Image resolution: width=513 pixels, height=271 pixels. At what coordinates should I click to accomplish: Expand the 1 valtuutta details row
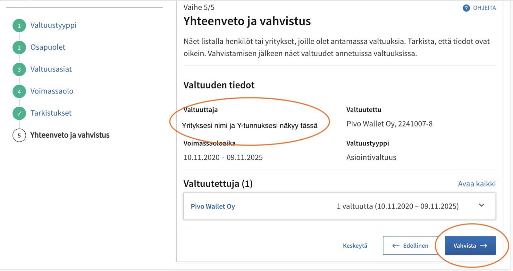coord(340,206)
